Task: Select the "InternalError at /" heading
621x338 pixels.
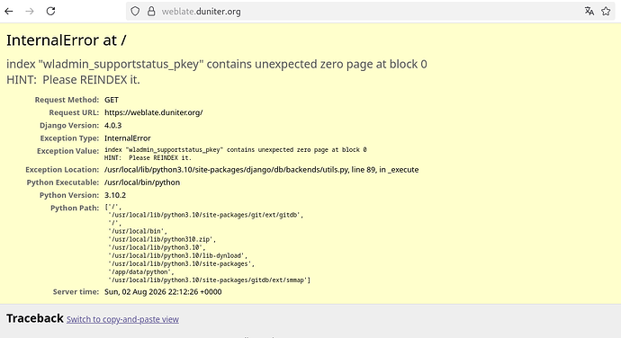Action: (66, 40)
